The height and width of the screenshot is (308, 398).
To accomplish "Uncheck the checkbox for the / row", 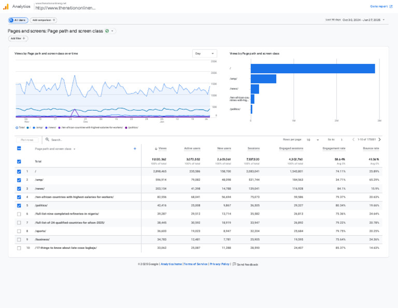I will click(19, 172).
